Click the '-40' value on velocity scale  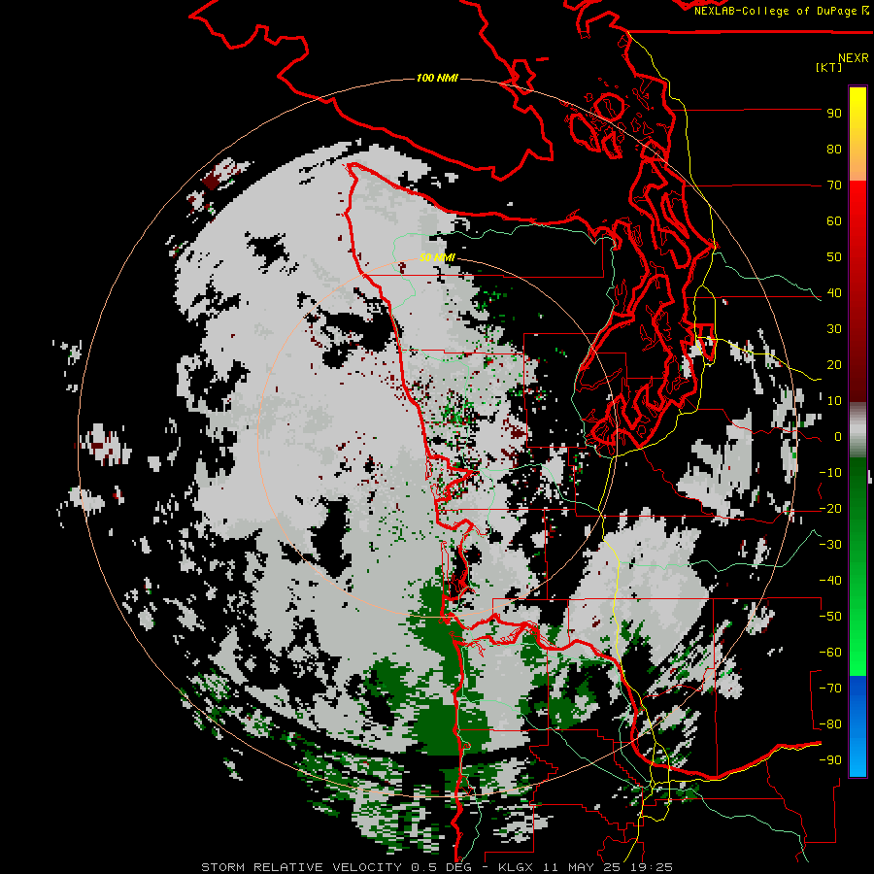click(x=830, y=581)
